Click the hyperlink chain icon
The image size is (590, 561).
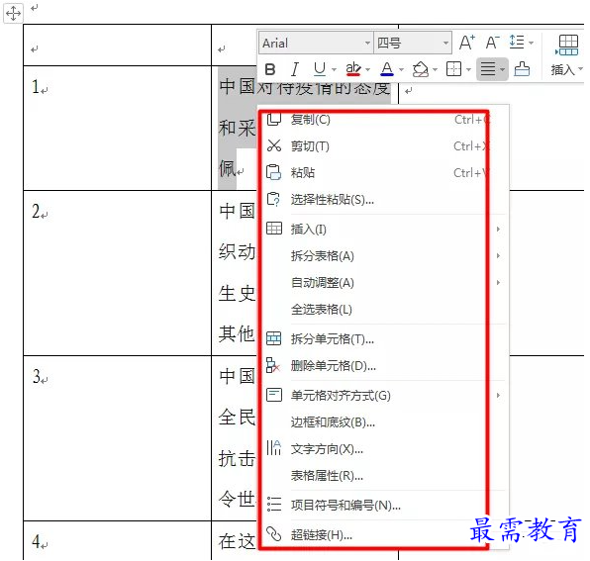click(274, 533)
